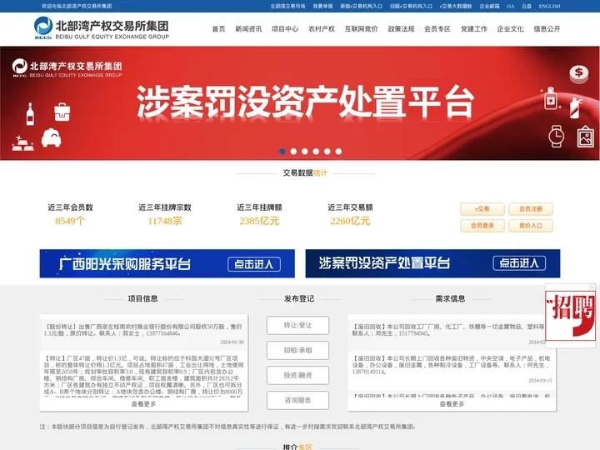The height and width of the screenshot is (450, 600).
Task: Select the first banner carousel dot
Action: pos(282,152)
